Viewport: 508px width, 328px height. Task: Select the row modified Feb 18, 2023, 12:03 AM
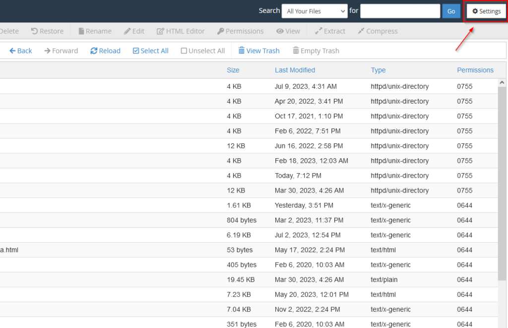249,161
